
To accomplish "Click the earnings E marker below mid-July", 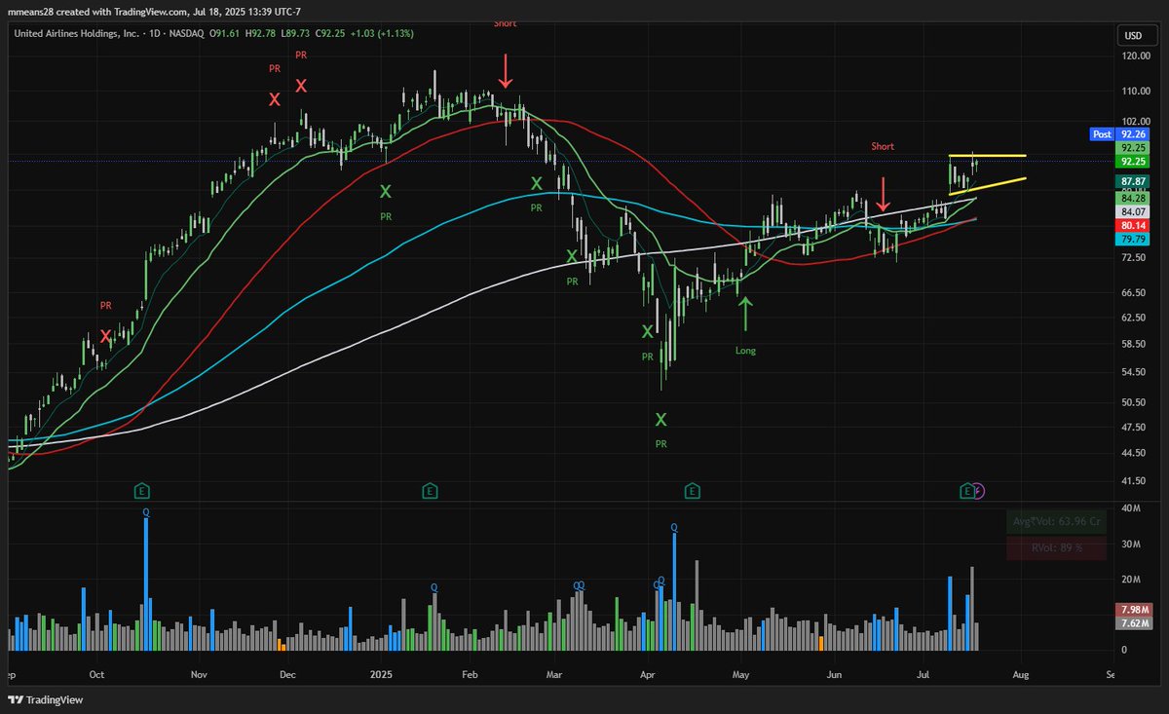I will pyautogui.click(x=967, y=490).
